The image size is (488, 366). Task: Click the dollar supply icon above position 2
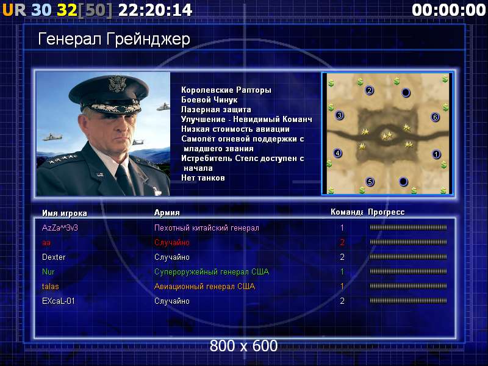(360, 82)
